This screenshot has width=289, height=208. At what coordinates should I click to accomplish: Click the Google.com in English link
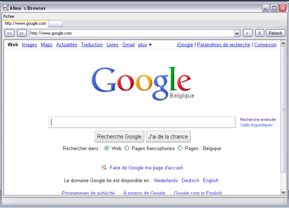[198, 193]
